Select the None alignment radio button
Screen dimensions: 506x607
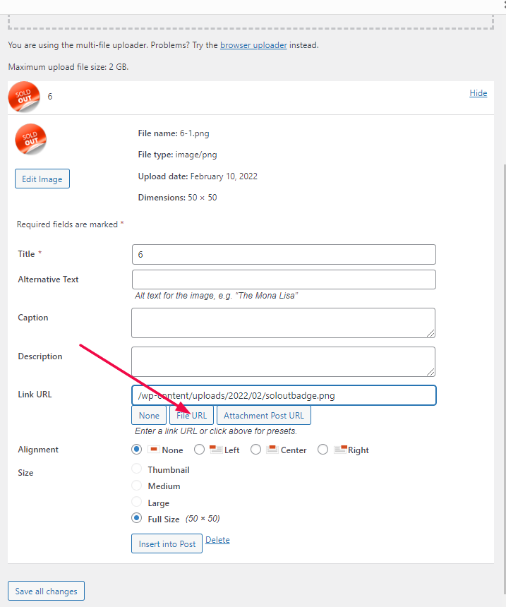pos(137,450)
